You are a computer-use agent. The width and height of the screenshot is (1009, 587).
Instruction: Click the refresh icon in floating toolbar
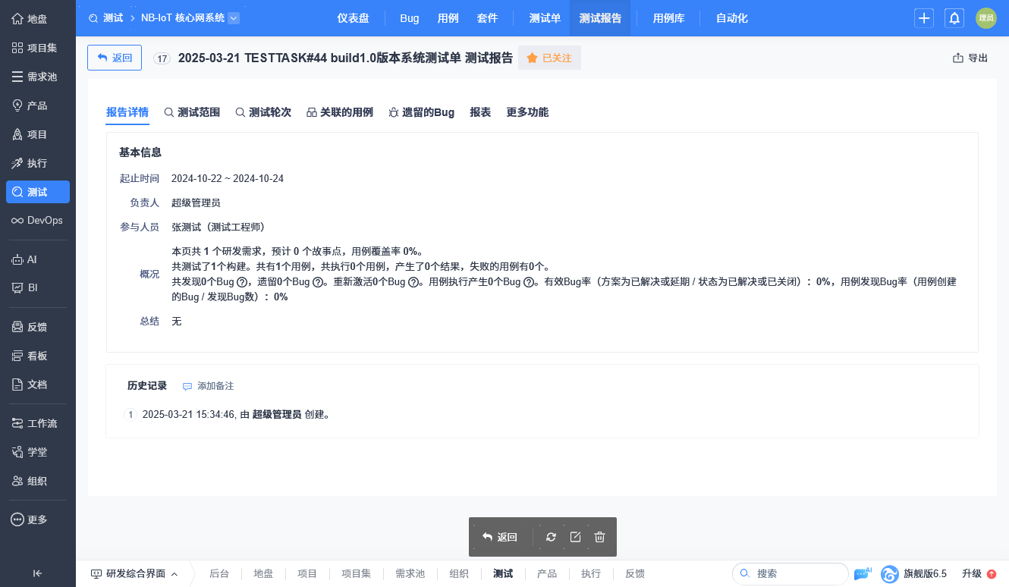click(552, 537)
